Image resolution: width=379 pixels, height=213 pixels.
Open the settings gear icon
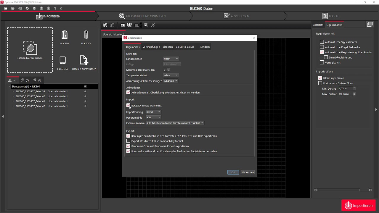27,8
